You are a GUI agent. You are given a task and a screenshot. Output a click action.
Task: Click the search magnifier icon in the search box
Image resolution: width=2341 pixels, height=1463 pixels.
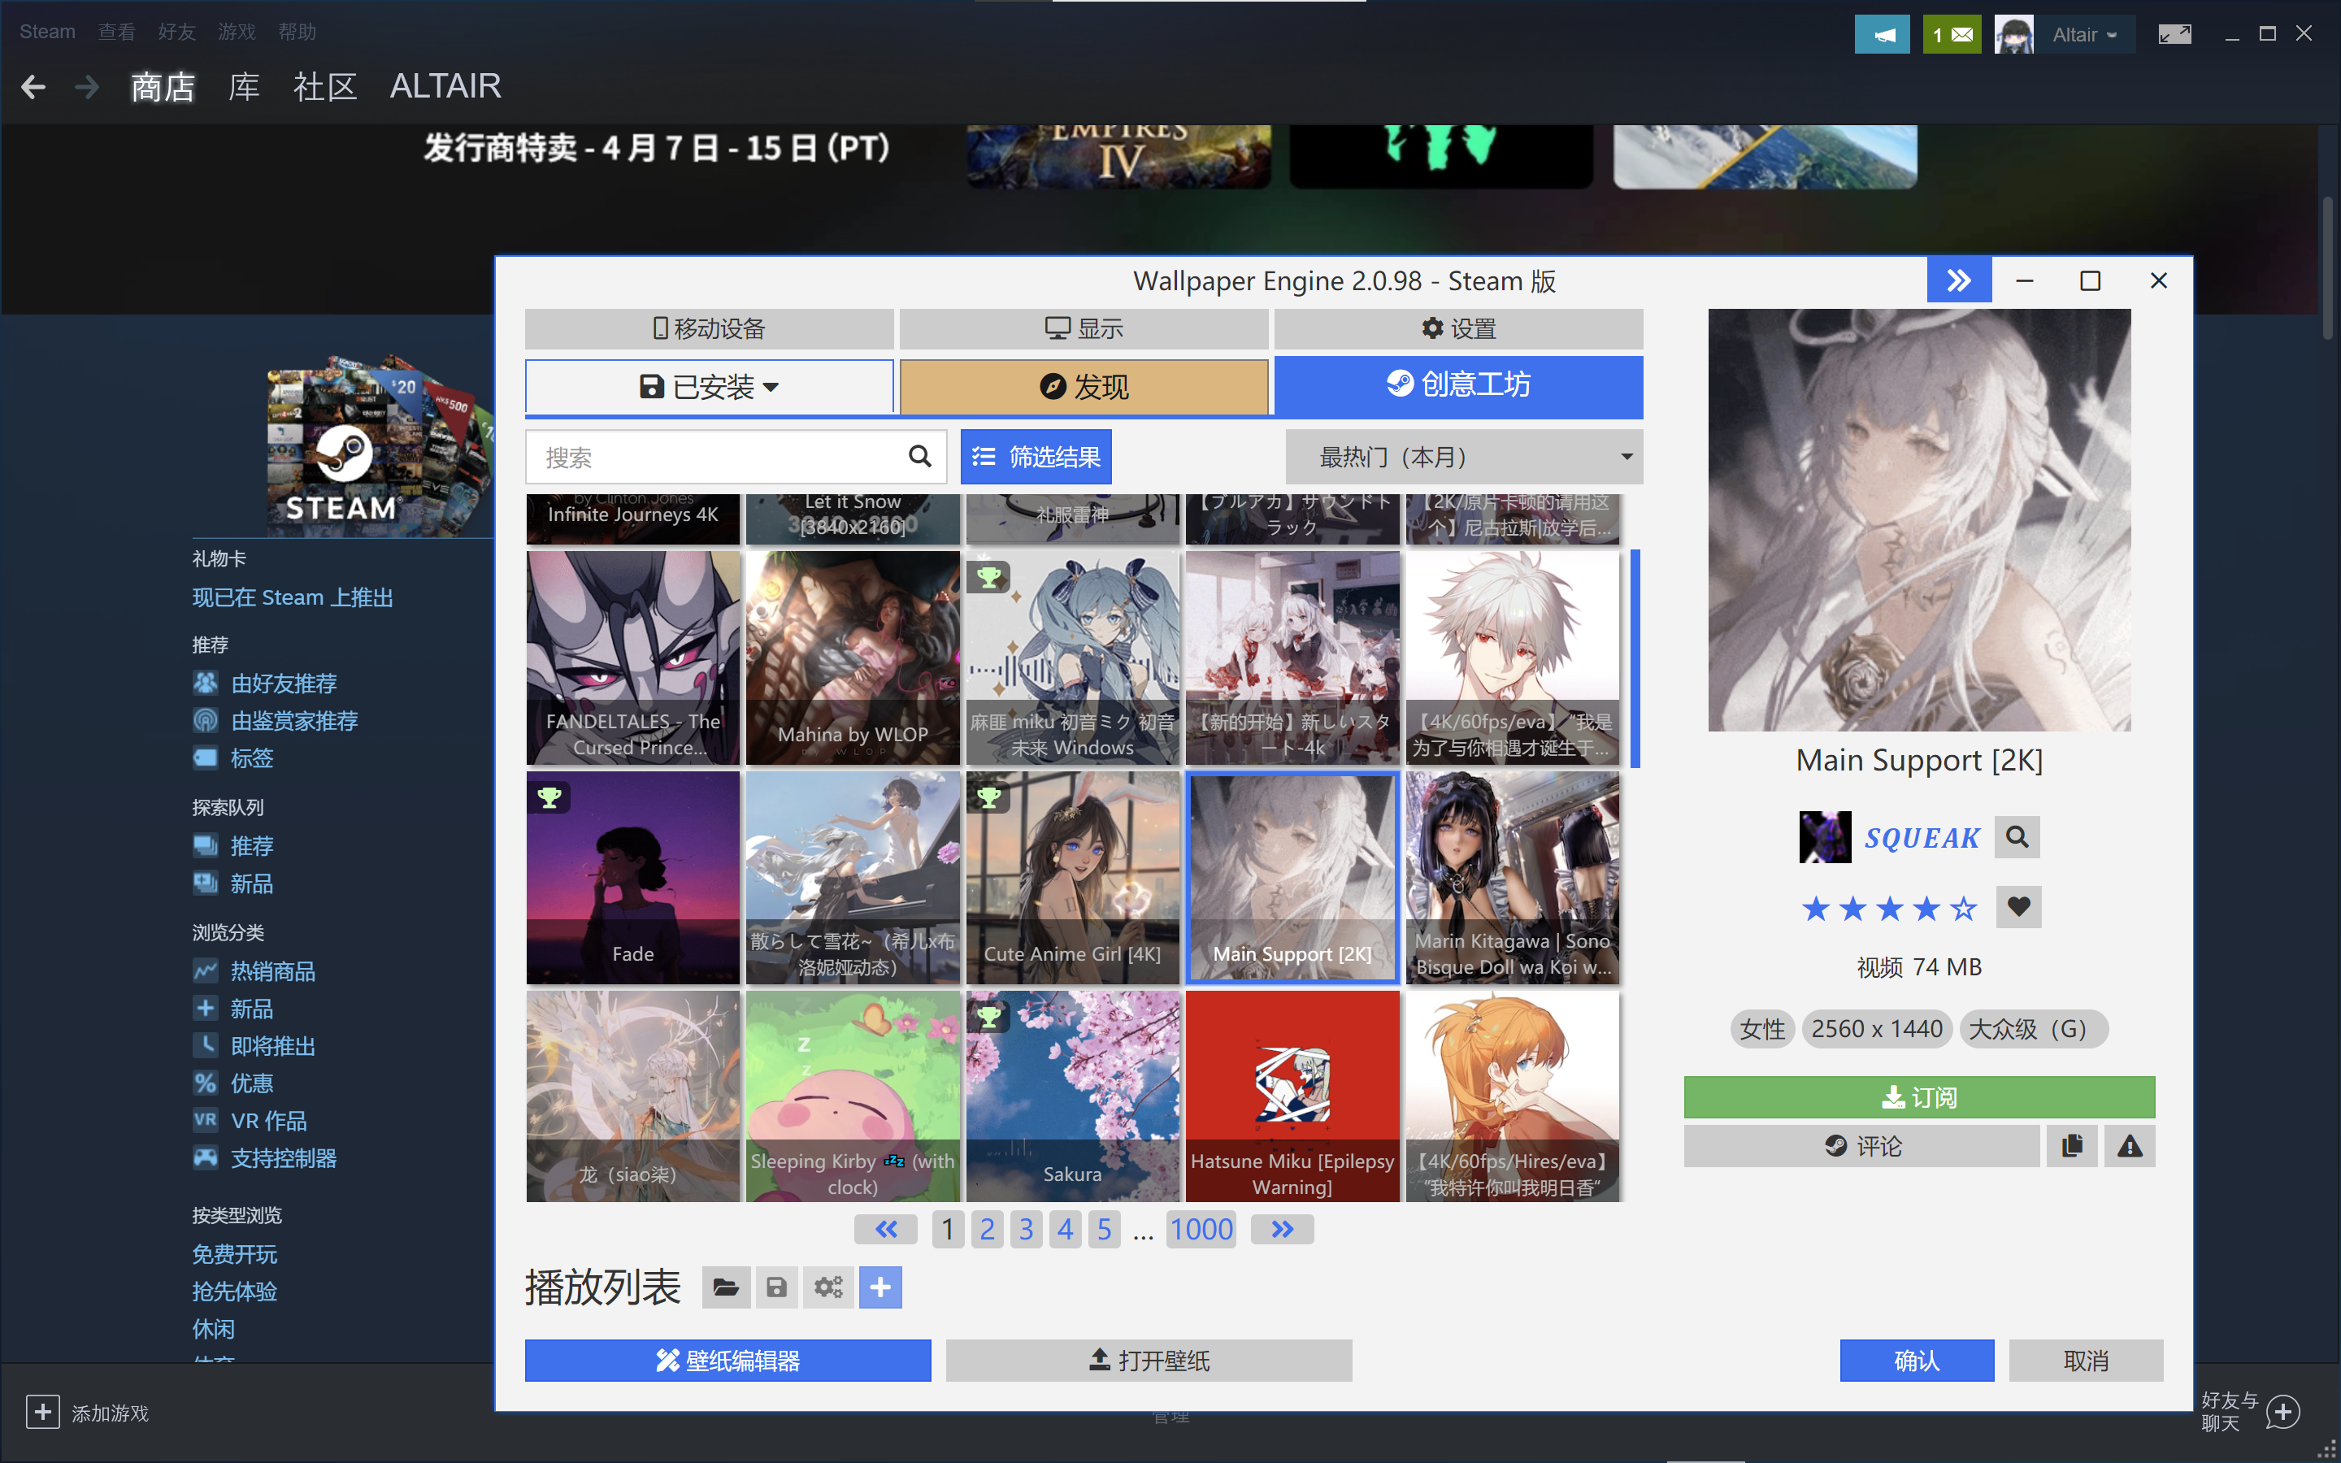click(x=920, y=457)
